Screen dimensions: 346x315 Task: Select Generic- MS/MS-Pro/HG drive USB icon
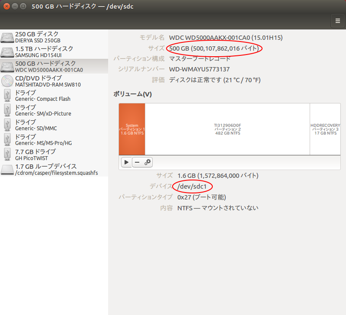tap(7, 140)
